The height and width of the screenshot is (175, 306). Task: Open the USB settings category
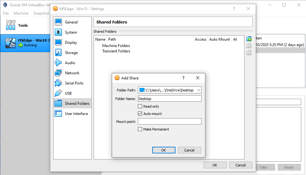click(x=72, y=93)
